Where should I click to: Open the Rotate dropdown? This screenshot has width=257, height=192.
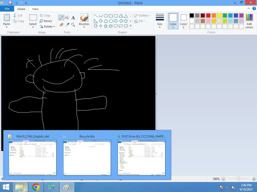[47, 26]
